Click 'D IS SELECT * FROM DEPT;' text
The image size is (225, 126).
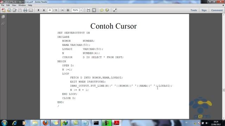click(103, 57)
